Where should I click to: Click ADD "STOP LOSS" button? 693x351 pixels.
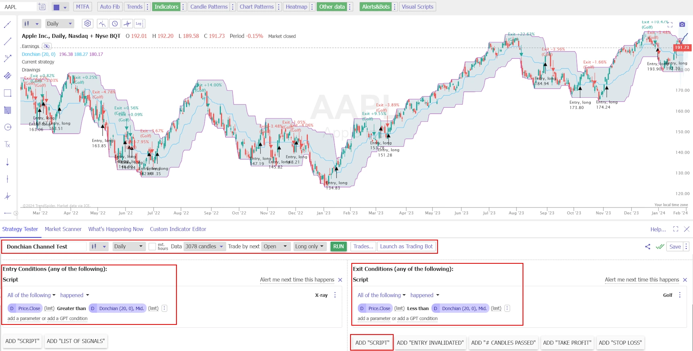click(x=620, y=343)
